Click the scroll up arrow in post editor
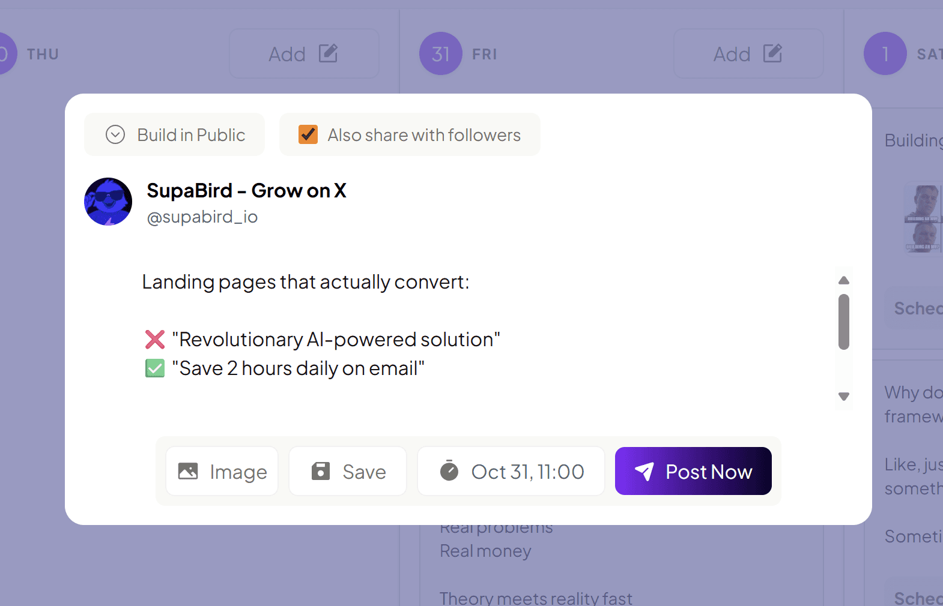The height and width of the screenshot is (606, 943). tap(844, 280)
